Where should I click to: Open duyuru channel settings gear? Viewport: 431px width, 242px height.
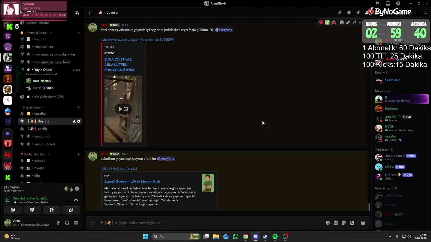pyautogui.click(x=79, y=121)
